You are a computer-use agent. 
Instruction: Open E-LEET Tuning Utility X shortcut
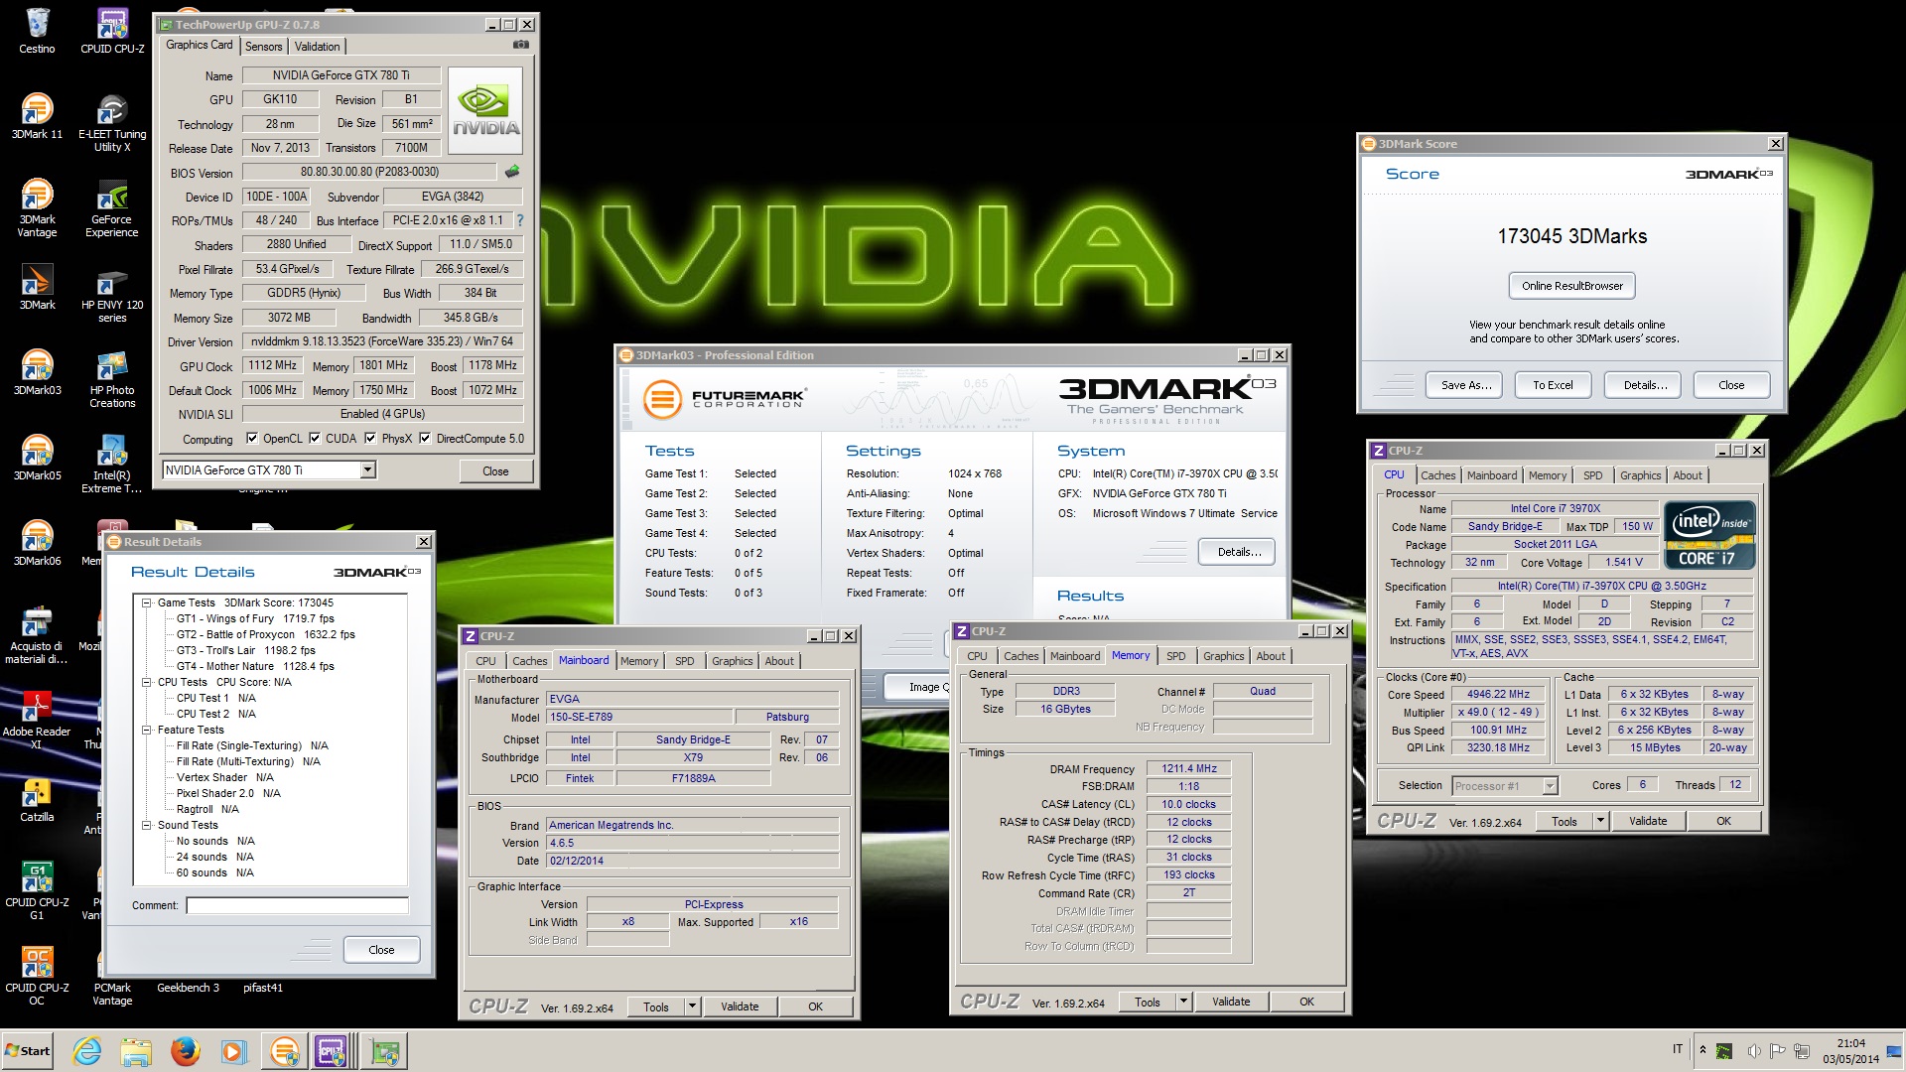(x=112, y=122)
